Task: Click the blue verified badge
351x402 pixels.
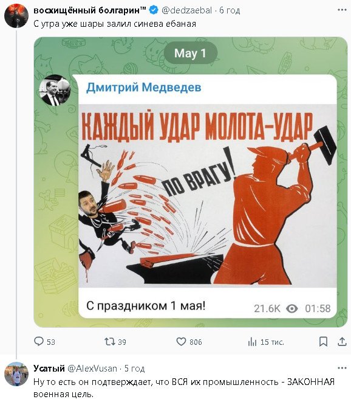Action: (154, 10)
